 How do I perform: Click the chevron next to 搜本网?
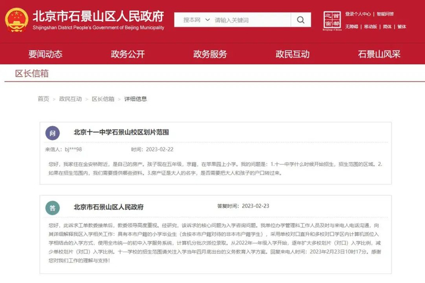click(208, 20)
